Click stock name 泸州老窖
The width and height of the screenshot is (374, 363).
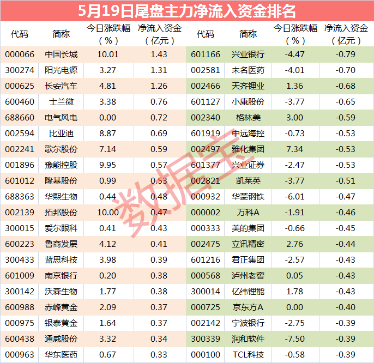click(x=248, y=276)
